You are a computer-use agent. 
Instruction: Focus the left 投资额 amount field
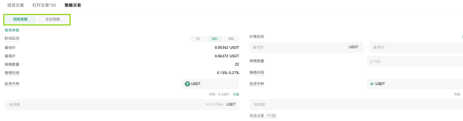pos(122,105)
